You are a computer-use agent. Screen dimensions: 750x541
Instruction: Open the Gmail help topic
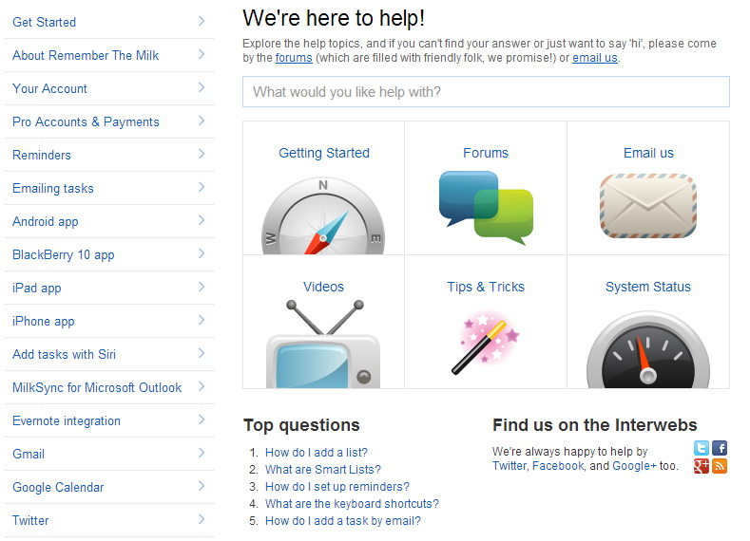pos(29,454)
